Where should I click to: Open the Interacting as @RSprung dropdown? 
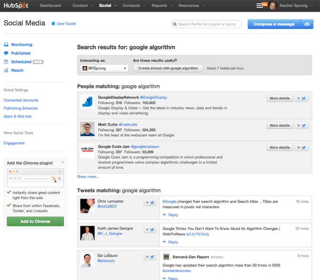pos(104,68)
